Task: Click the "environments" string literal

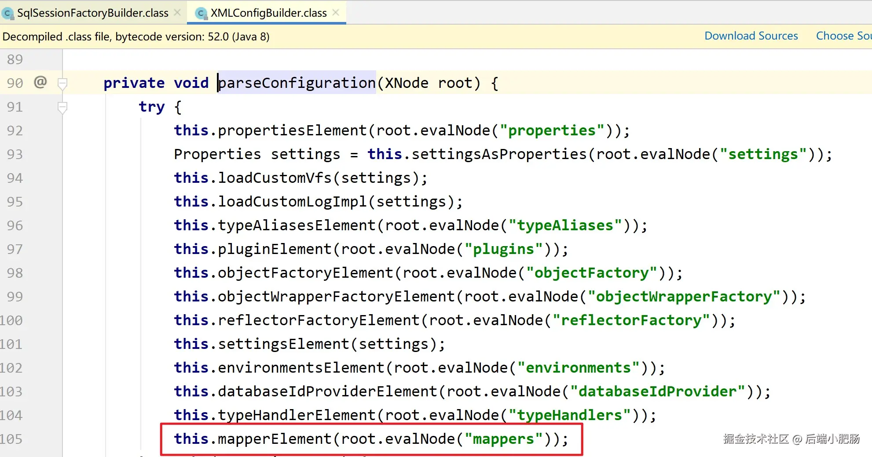Action: [x=578, y=368]
